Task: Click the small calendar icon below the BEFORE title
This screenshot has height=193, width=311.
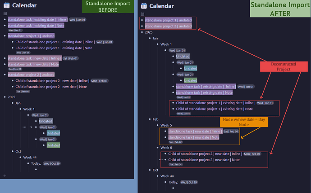Action: coord(5,13)
